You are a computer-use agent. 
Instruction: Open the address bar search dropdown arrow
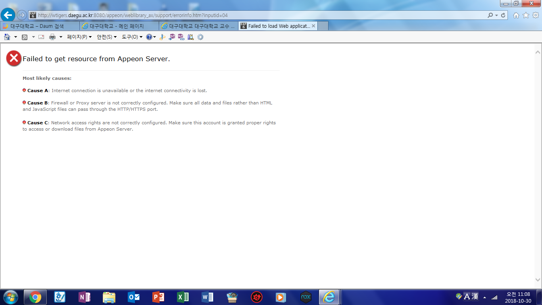point(496,15)
